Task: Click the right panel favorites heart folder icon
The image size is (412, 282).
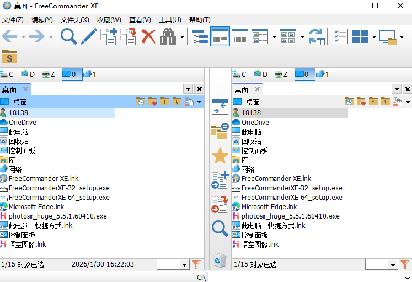Action: [361, 102]
